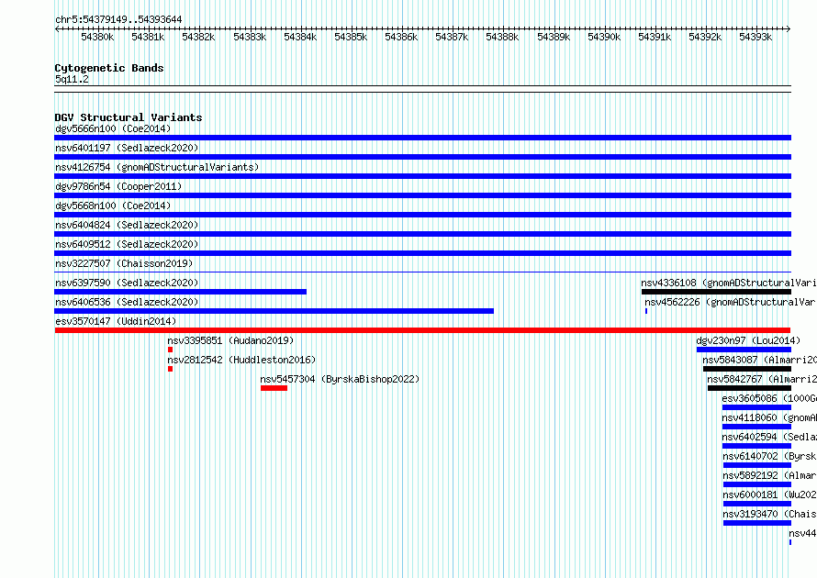Select nsv6406536 (Sedlazeck2020) label
The height and width of the screenshot is (578, 817).
pos(127,302)
